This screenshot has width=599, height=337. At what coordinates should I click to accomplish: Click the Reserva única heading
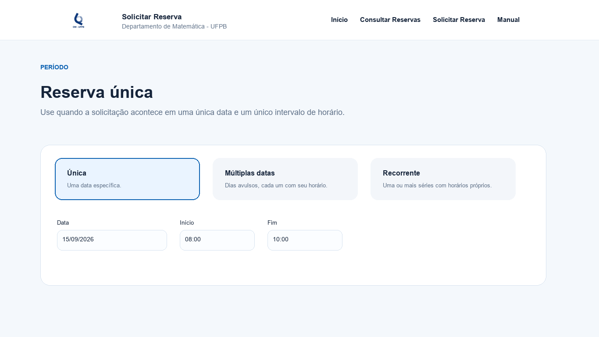(96, 92)
